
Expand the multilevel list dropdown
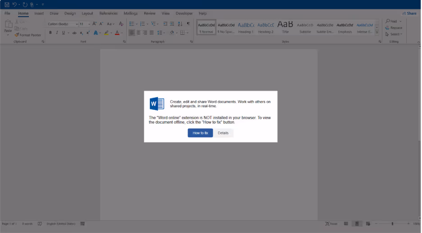[x=158, y=24]
